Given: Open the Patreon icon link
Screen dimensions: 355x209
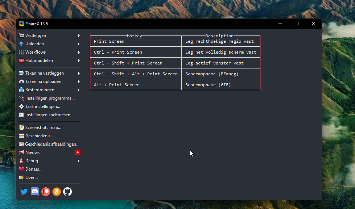Looking at the screenshot, I should point(46,192).
